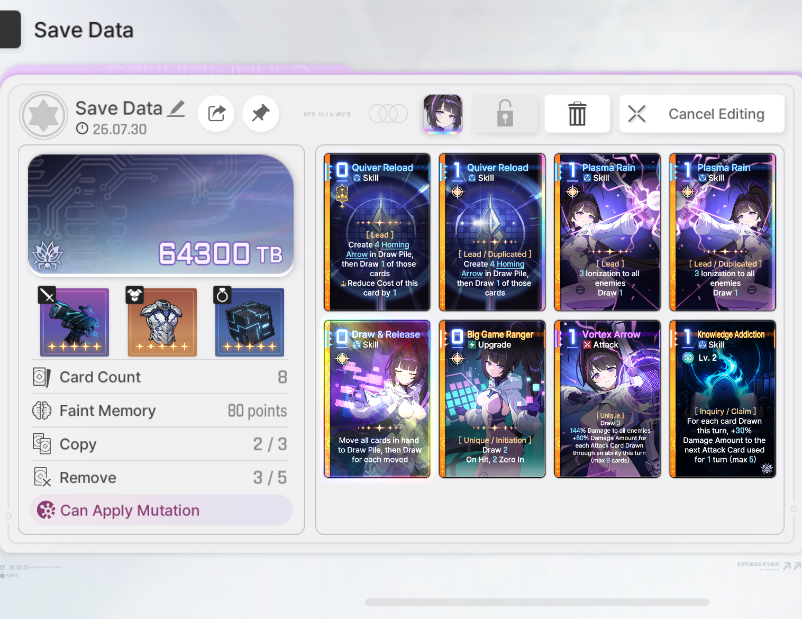The height and width of the screenshot is (619, 802).
Task: Select the Draw & Release card
Action: (x=377, y=399)
